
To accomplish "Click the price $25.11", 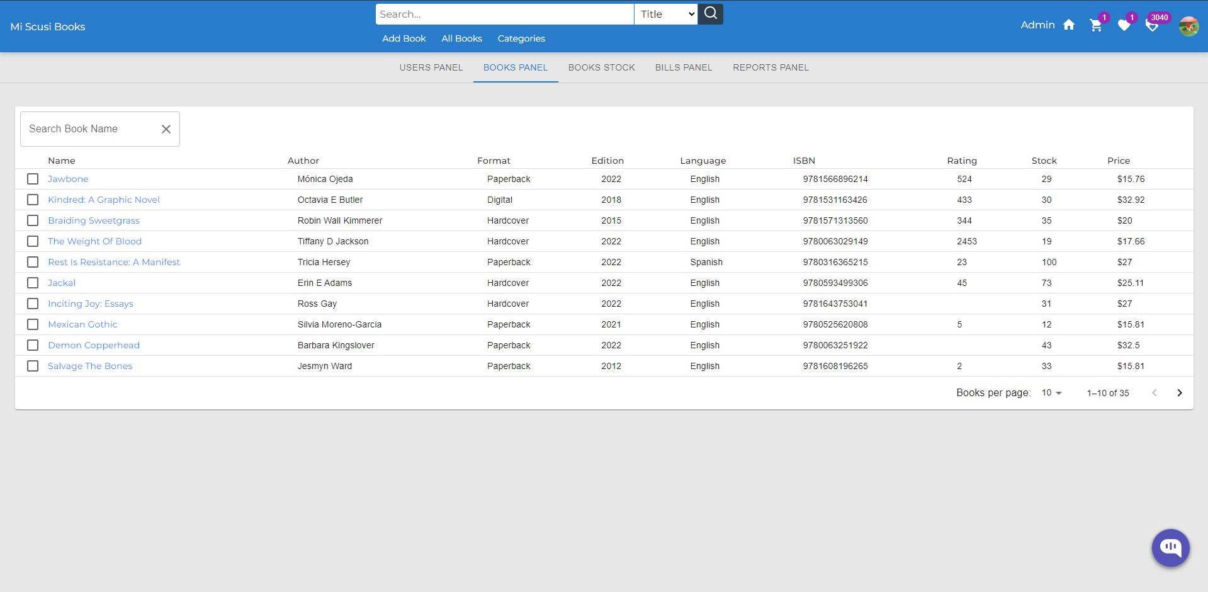I will [1131, 283].
